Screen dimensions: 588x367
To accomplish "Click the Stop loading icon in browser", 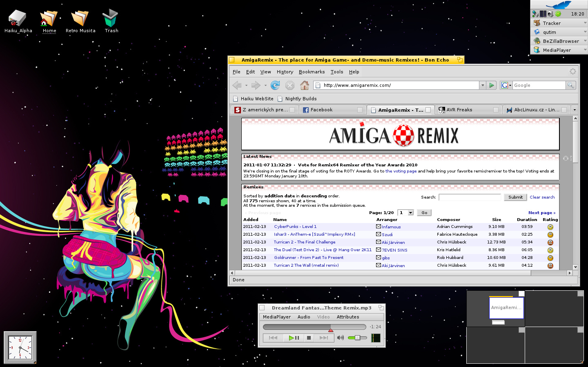I will tap(290, 85).
